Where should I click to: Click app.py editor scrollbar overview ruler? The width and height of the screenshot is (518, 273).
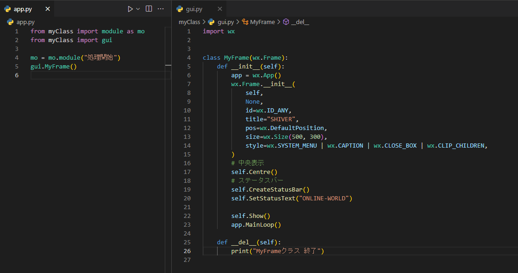(x=168, y=149)
